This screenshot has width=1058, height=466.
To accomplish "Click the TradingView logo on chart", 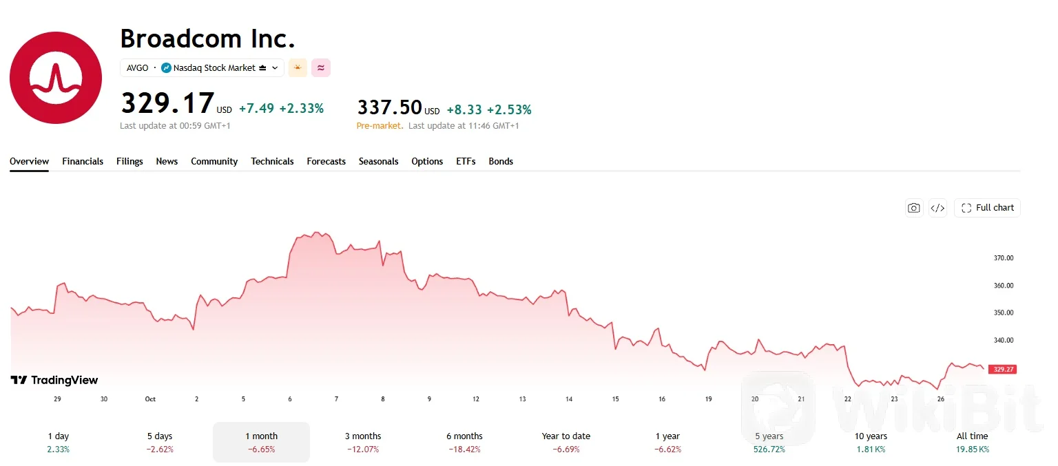I will point(54,380).
